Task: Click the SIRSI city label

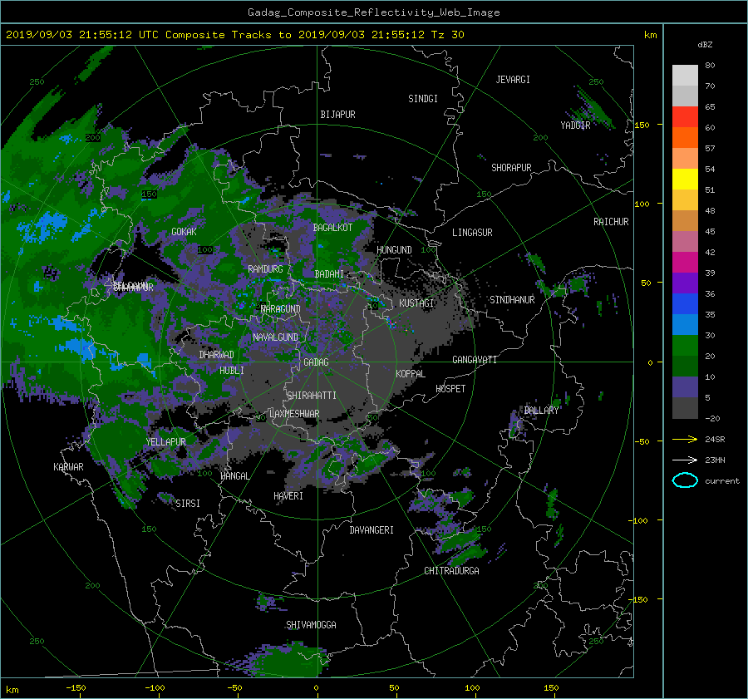Action: (188, 504)
